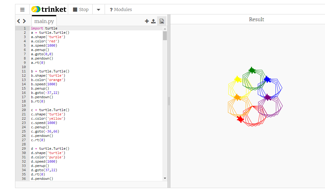Image resolution: width=325 pixels, height=193 pixels.
Task: Click the editor scroll down arrow
Action: click(x=165, y=178)
